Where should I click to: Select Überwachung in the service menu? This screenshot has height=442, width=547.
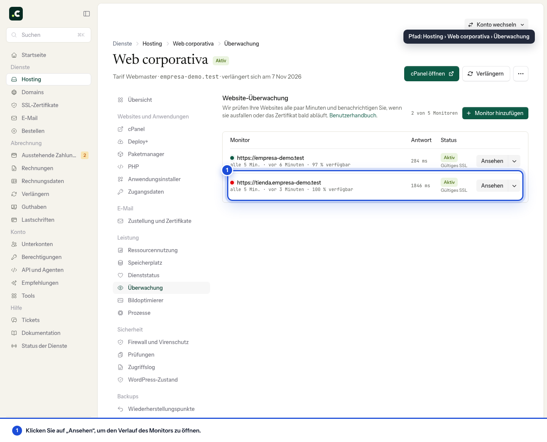coord(161,288)
